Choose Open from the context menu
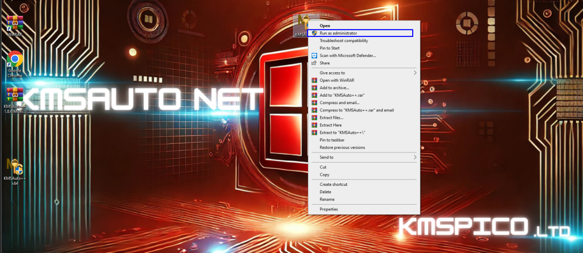 pyautogui.click(x=325, y=26)
